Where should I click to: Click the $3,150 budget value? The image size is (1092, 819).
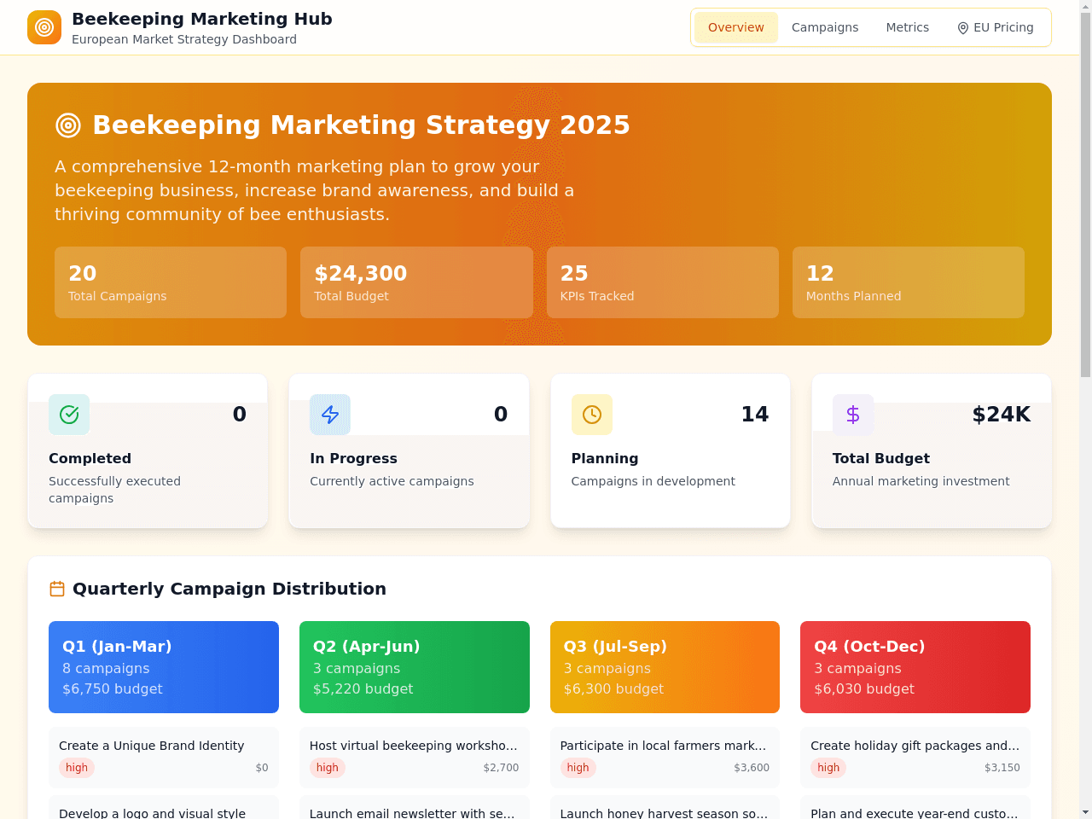pos(1002,768)
